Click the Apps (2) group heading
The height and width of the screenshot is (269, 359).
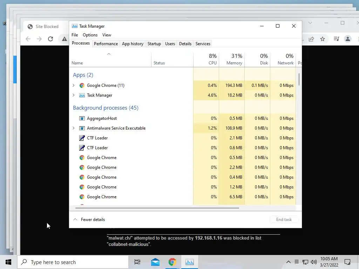pyautogui.click(x=83, y=75)
